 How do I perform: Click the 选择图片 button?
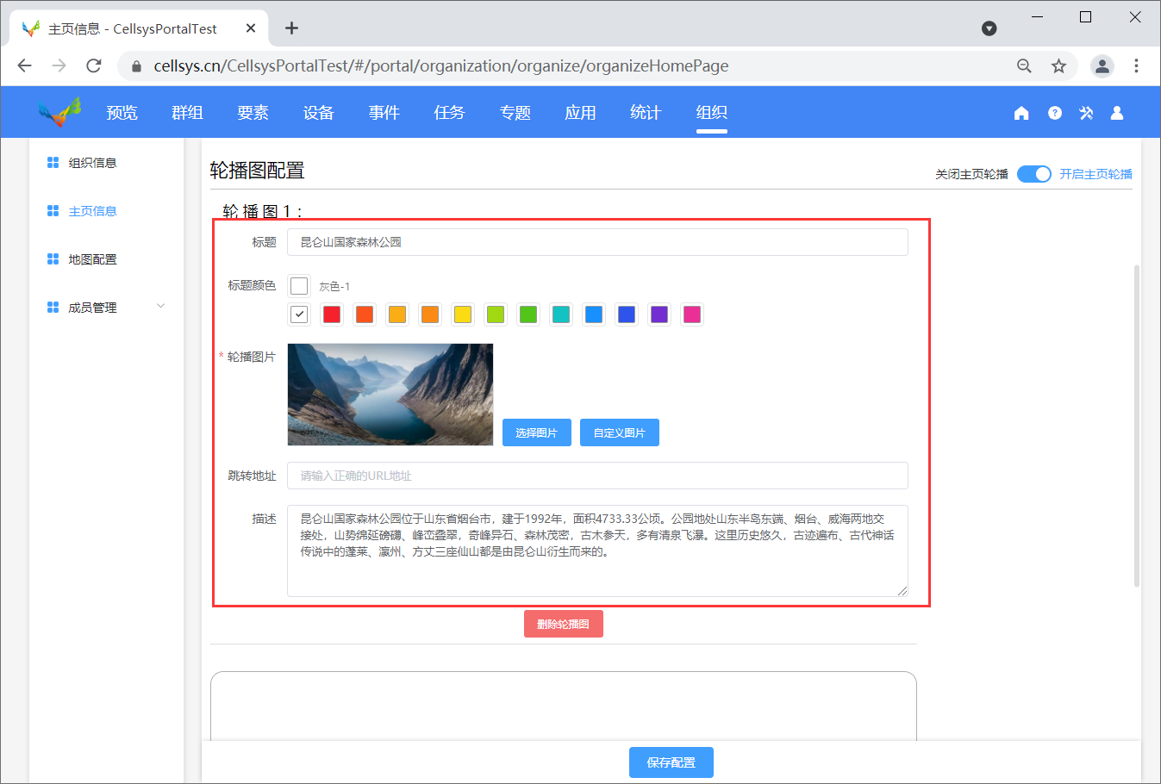click(x=537, y=432)
